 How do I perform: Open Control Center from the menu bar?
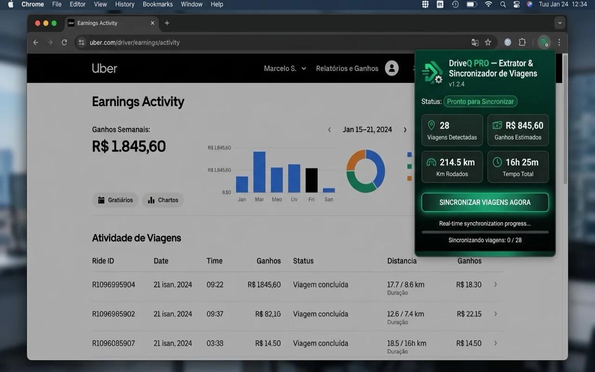pyautogui.click(x=516, y=4)
